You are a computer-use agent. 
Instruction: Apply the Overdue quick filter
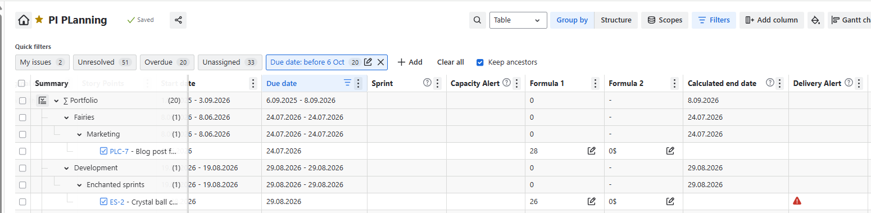pyautogui.click(x=167, y=62)
